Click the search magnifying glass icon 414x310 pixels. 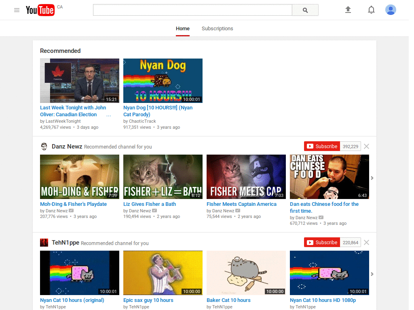coord(305,10)
